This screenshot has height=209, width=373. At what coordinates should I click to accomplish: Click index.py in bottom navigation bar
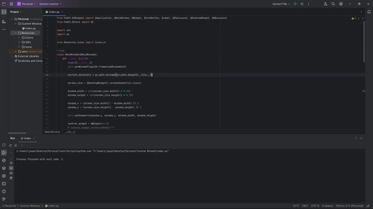pyautogui.click(x=52, y=206)
